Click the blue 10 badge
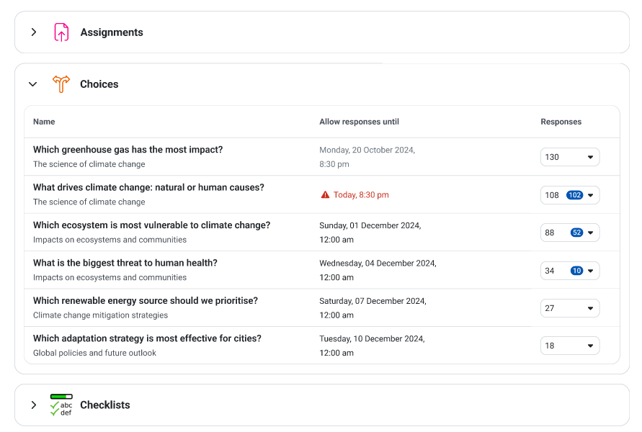Screen dimensions: 642x432 pyautogui.click(x=576, y=271)
